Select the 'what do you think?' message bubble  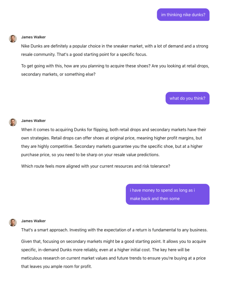(187, 98)
